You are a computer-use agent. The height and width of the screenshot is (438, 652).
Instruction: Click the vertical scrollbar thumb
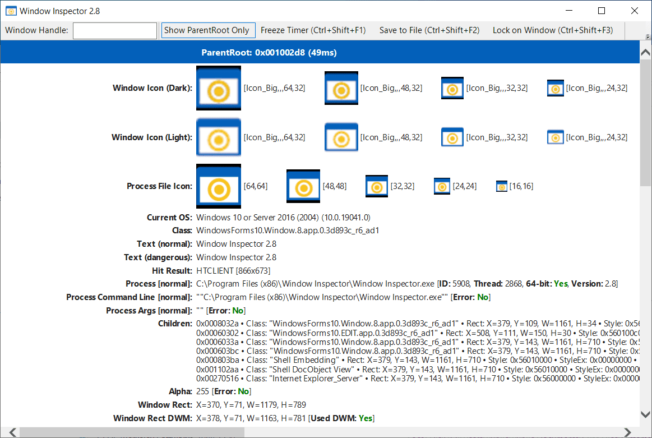pyautogui.click(x=645, y=123)
